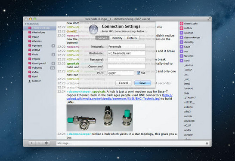Click the voice badge next to StevenR
The image size is (235, 161).
coord(182,56)
